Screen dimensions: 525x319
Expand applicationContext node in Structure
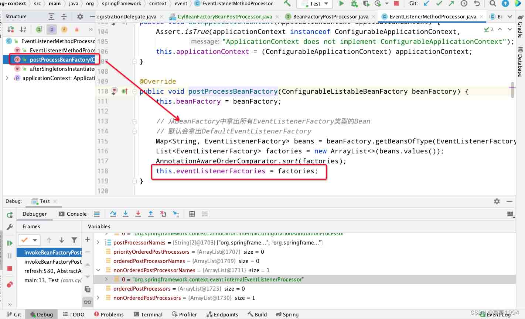(7, 78)
